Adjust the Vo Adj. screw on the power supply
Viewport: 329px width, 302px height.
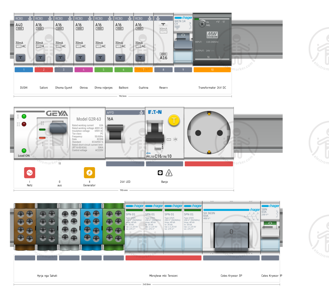[202, 24]
